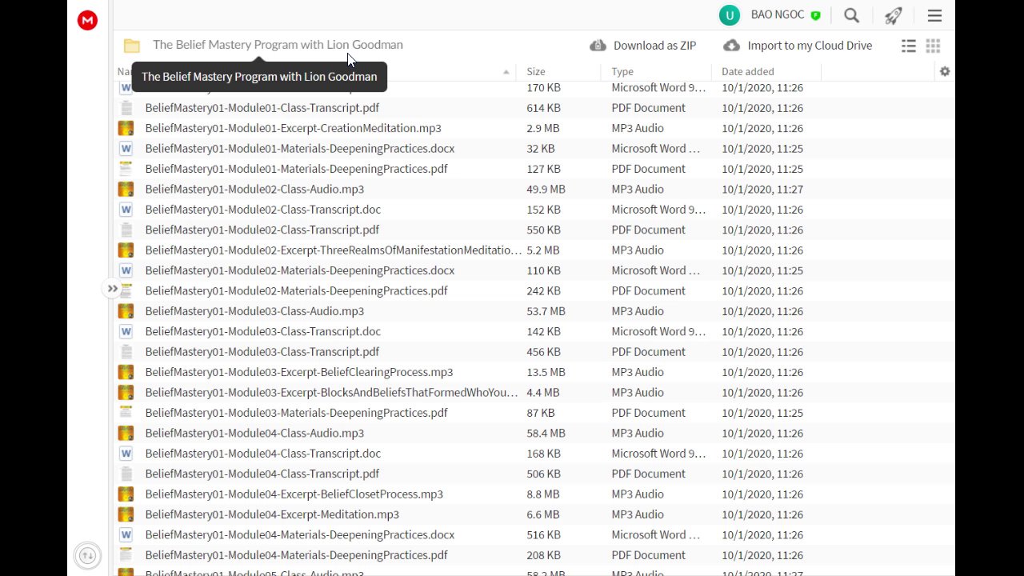
Task: Switch to list view
Action: click(x=909, y=46)
